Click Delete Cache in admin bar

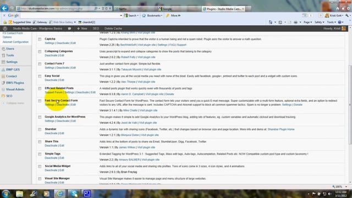pyautogui.click(x=113, y=29)
